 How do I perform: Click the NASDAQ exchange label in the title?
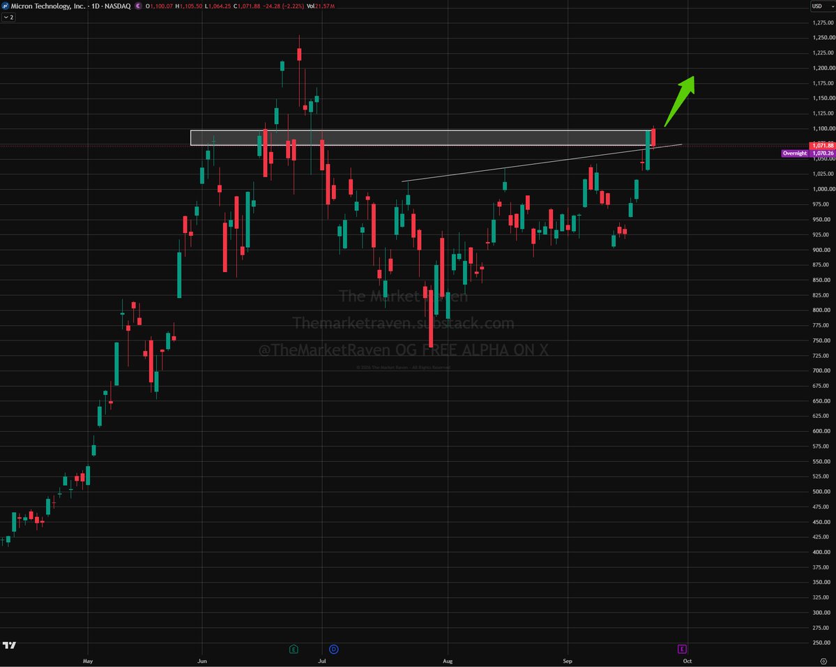coord(119,6)
